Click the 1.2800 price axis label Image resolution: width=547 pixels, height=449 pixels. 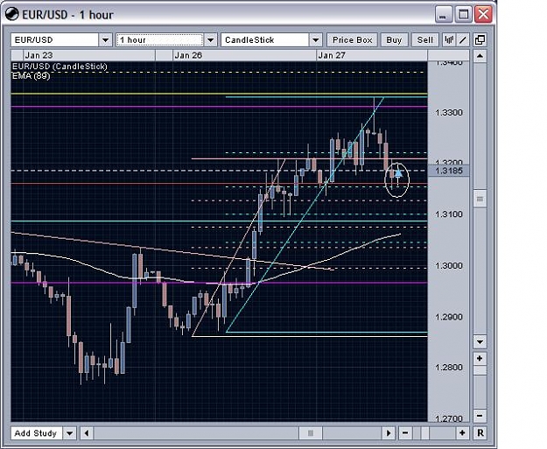449,368
